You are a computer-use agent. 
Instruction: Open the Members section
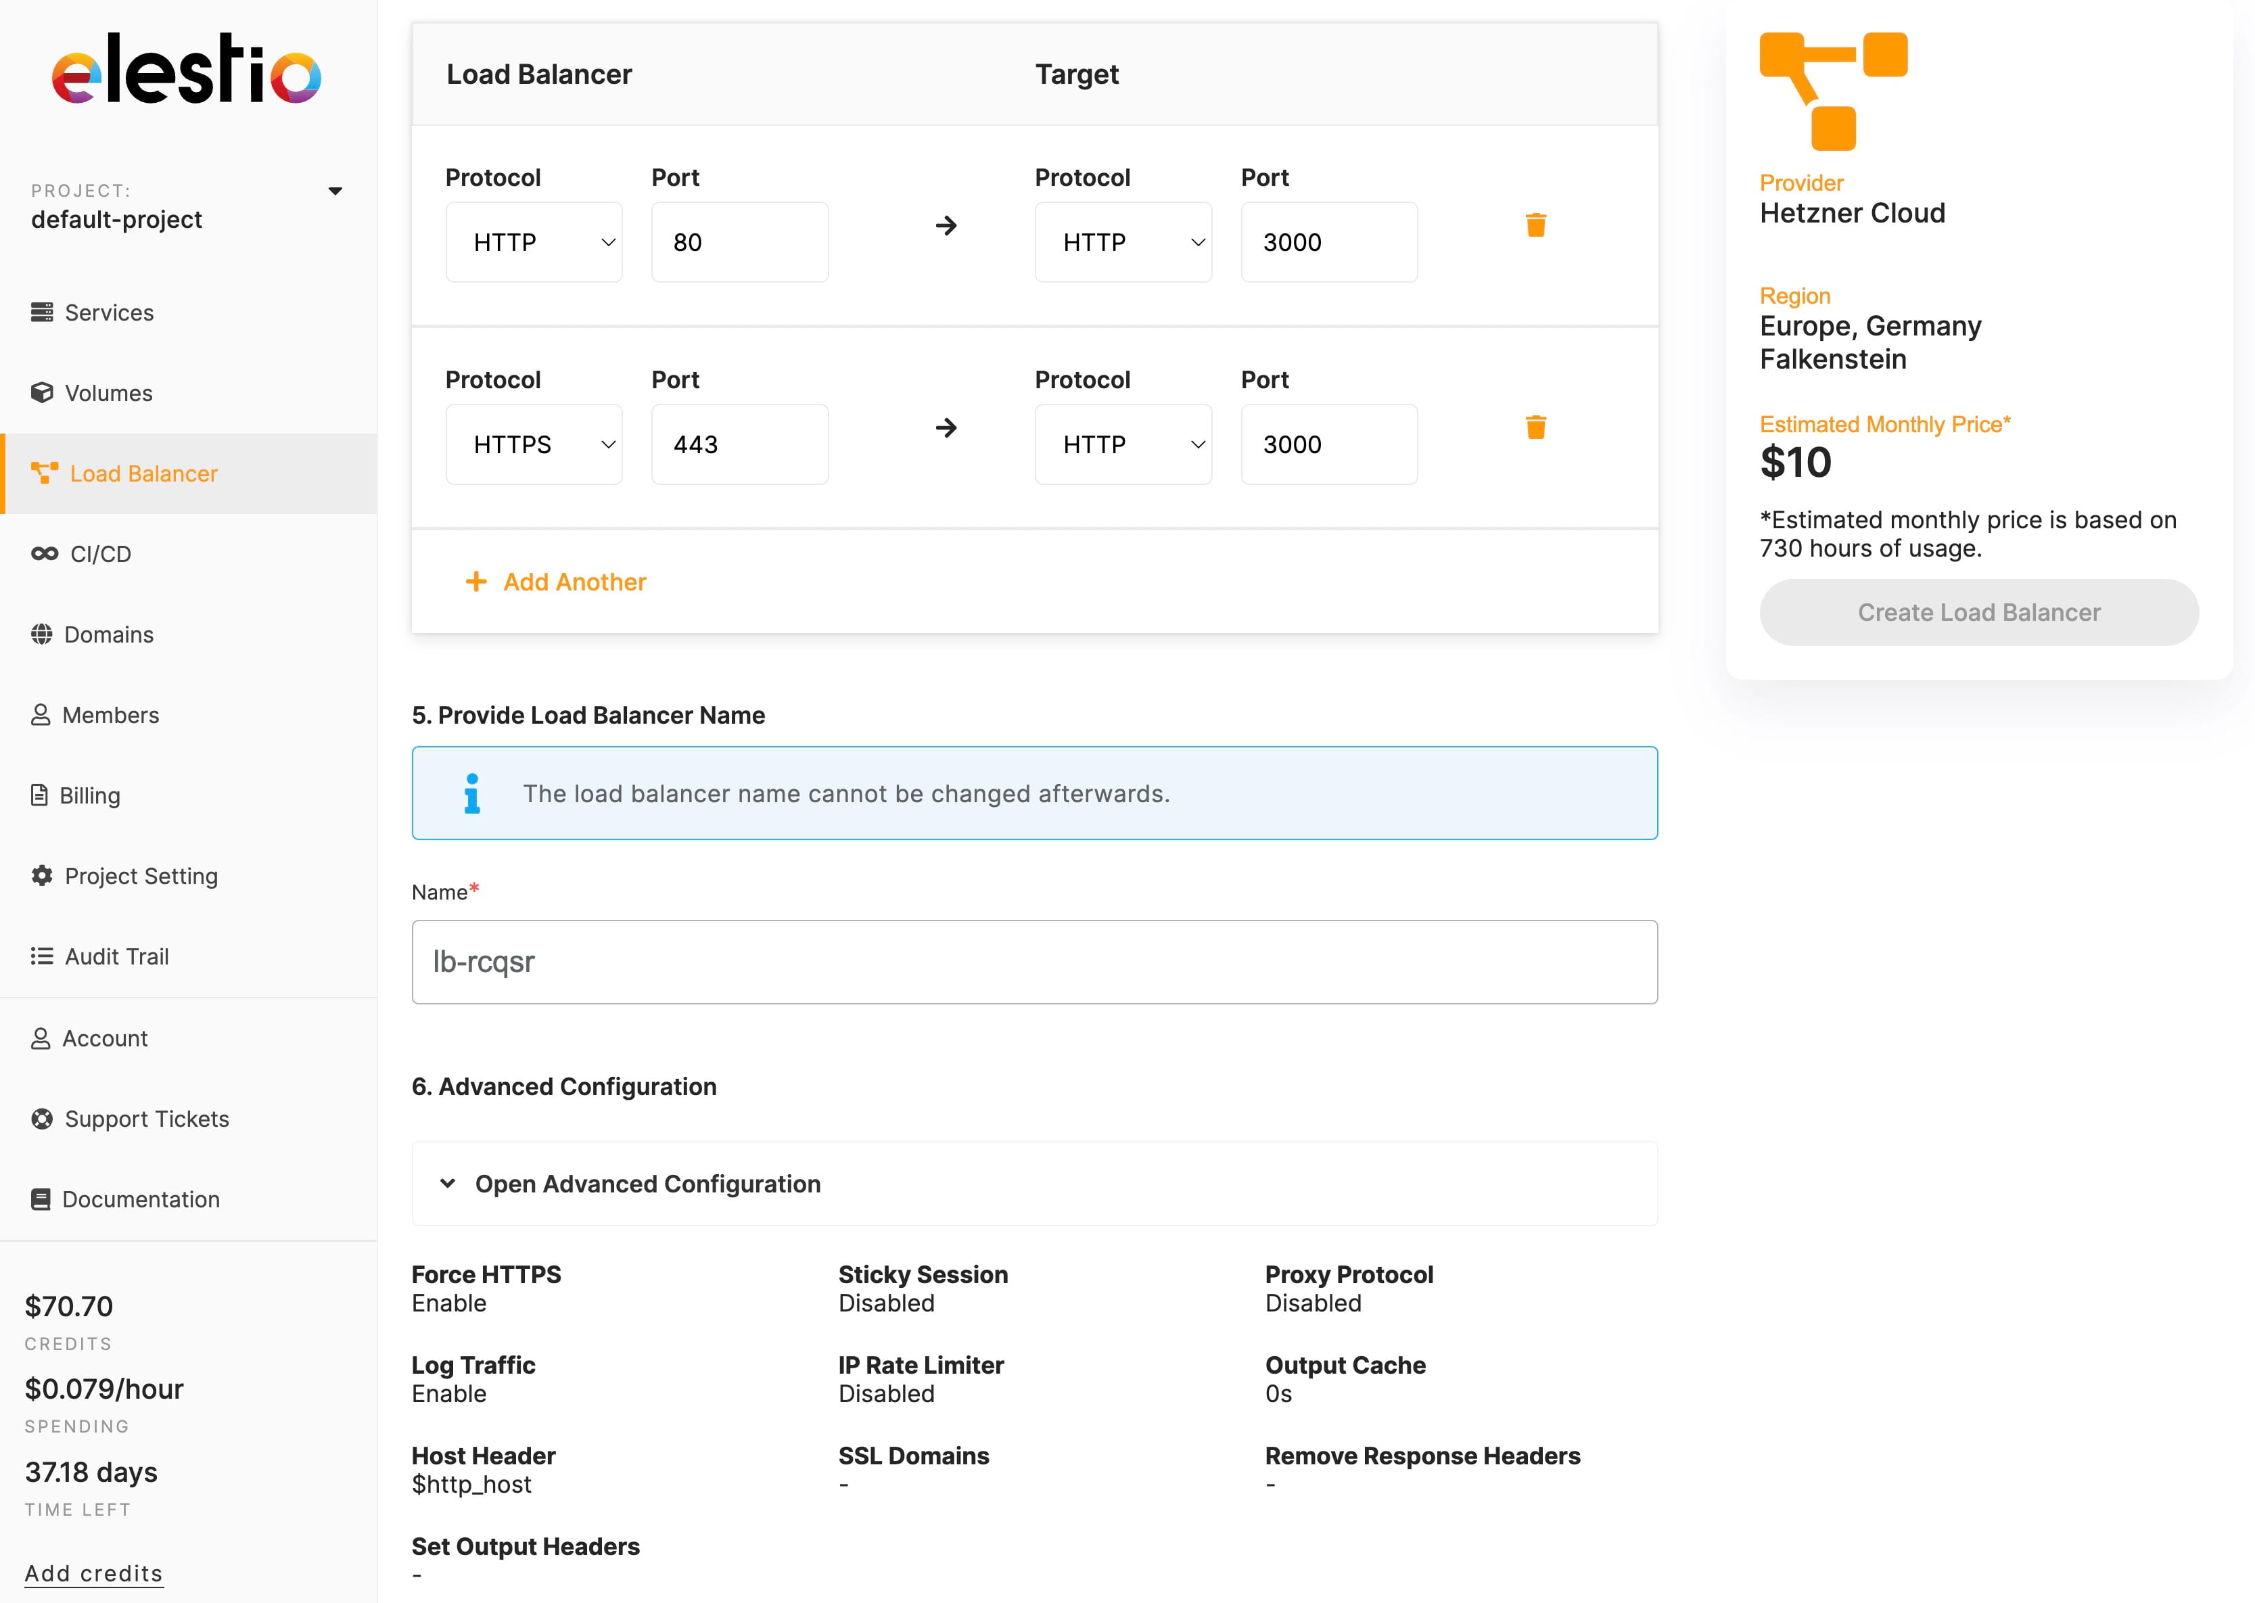pos(110,715)
